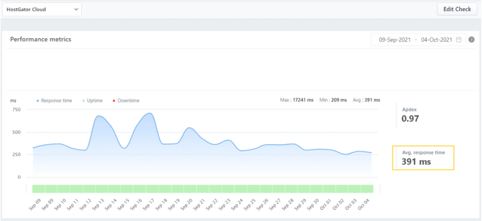
Task: Click the Max 17241 ms statistic
Action: pos(298,100)
